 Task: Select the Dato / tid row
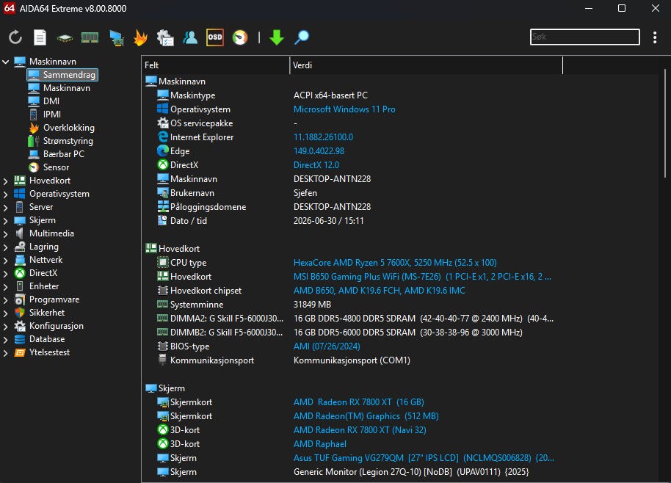[x=352, y=221]
